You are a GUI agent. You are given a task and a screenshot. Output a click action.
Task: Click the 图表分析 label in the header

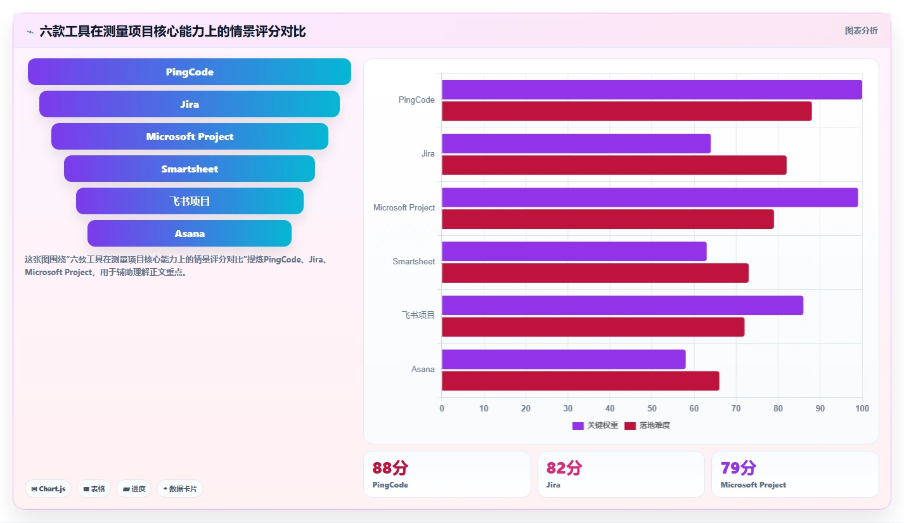tap(861, 30)
